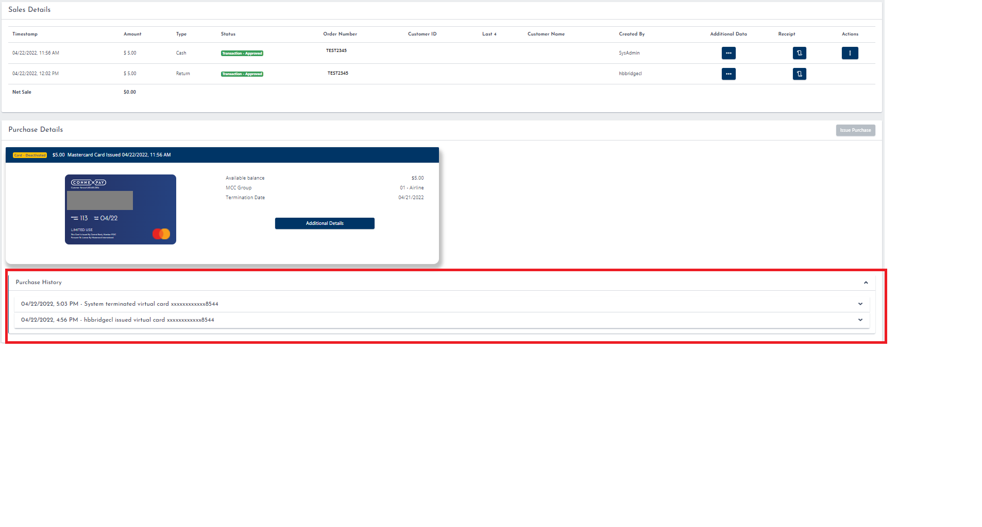Open Additional Details for the Mastercard card

pyautogui.click(x=325, y=223)
